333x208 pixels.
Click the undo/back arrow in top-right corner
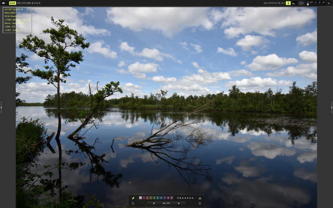tap(329, 3)
